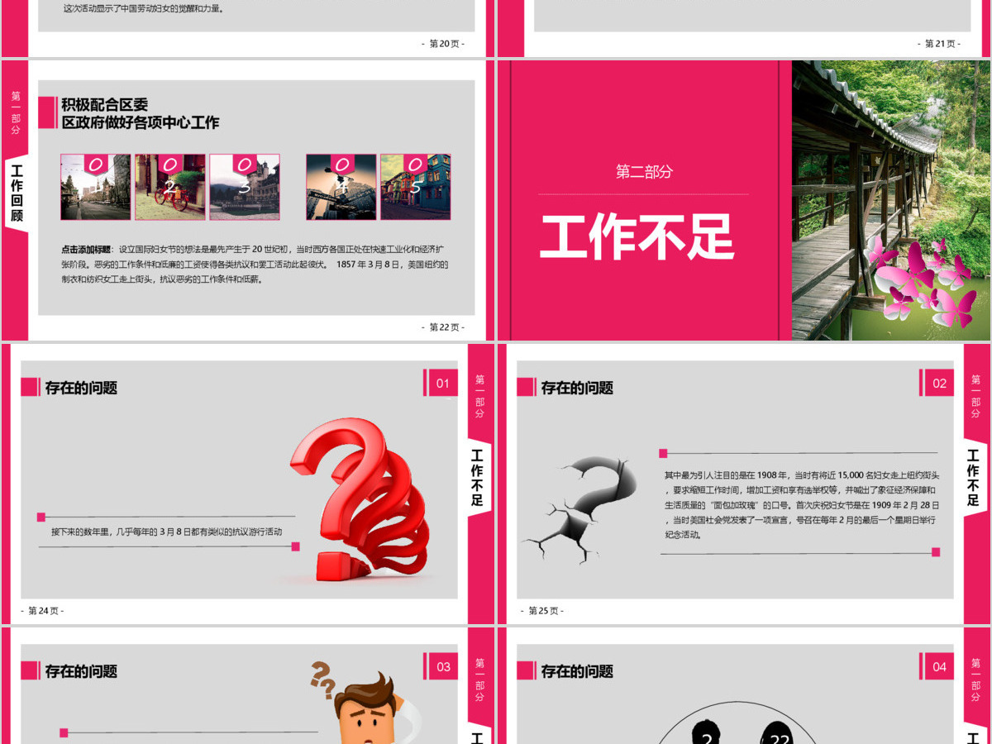Click the red bicycle photo in slide 22
This screenshot has width=992, height=744.
(x=170, y=187)
